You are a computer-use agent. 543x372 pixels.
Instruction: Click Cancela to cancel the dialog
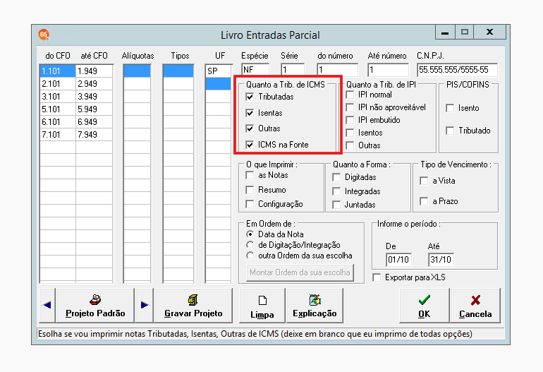pyautogui.click(x=475, y=305)
